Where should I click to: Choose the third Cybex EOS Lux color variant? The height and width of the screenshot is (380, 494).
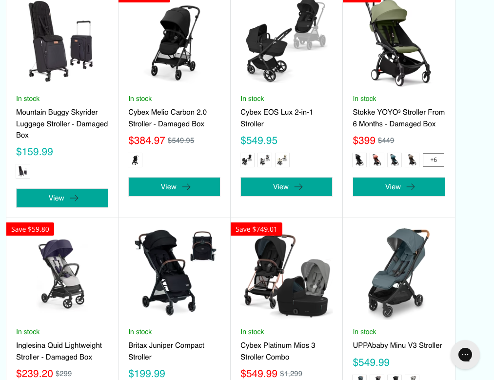pos(282,160)
